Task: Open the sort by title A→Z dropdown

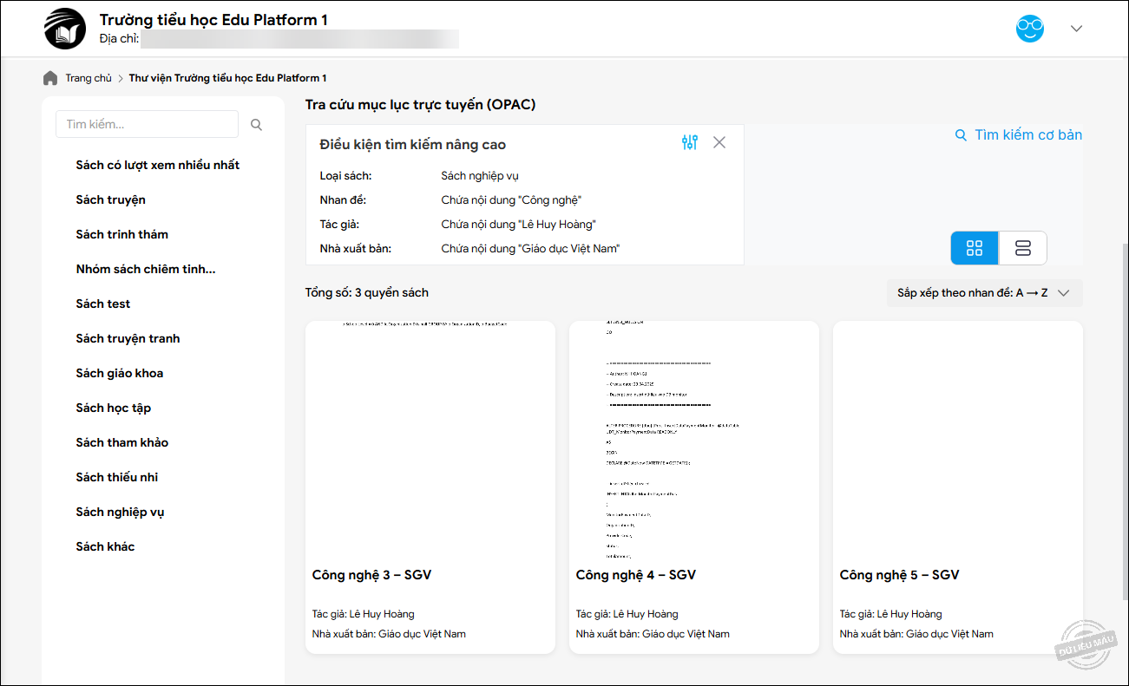Action: click(x=983, y=293)
